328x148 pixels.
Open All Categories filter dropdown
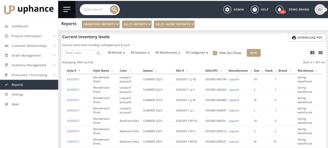[197, 53]
